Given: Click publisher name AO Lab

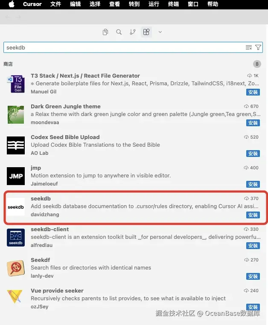Looking at the screenshot, I should 39,153.
